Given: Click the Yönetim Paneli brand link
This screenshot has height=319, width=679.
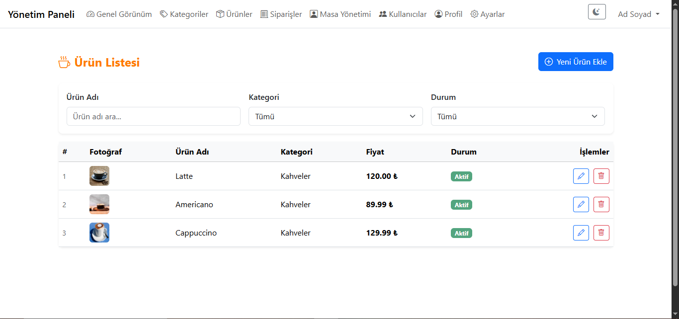Looking at the screenshot, I should [41, 14].
